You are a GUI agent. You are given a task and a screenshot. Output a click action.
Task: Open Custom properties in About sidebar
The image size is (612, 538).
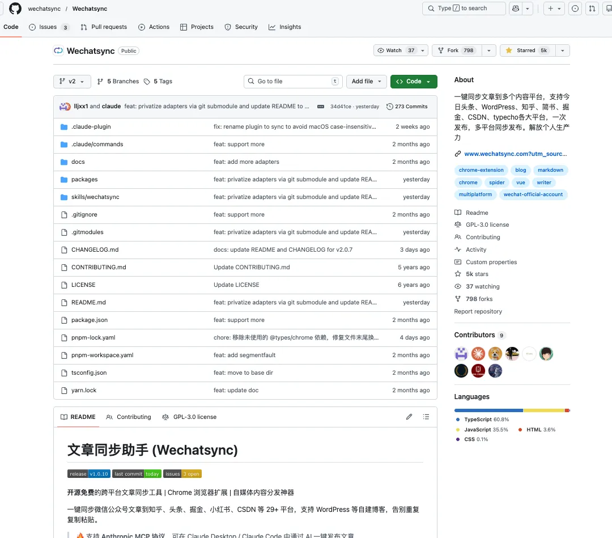[486, 262]
